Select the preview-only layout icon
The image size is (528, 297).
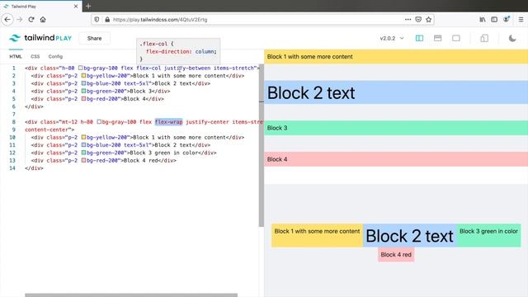tap(456, 39)
